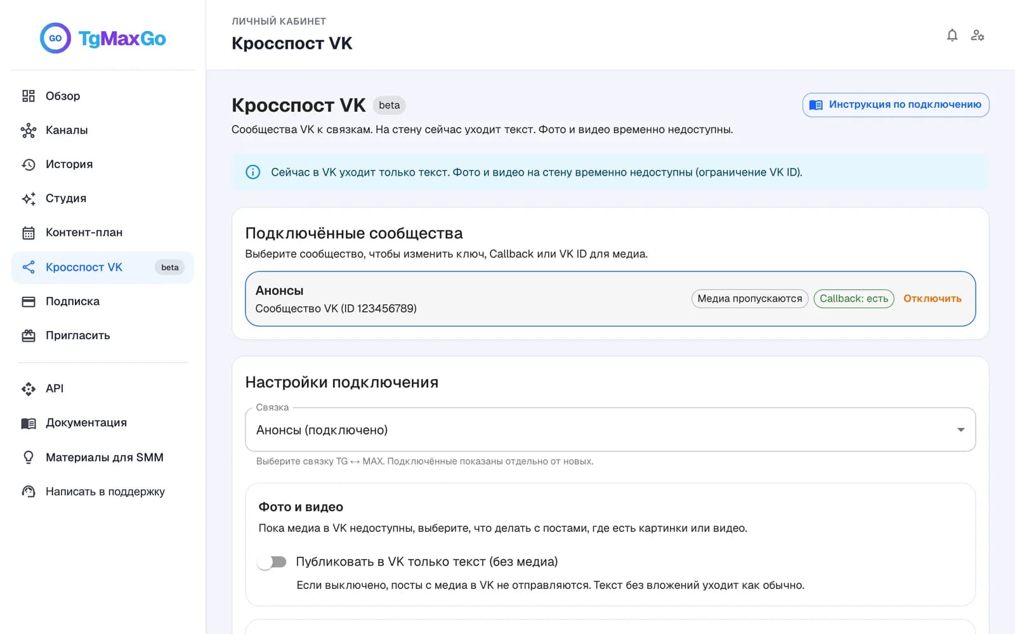Go to Обзор menu item
Viewport: 1015px width, 634px height.
tap(103, 96)
